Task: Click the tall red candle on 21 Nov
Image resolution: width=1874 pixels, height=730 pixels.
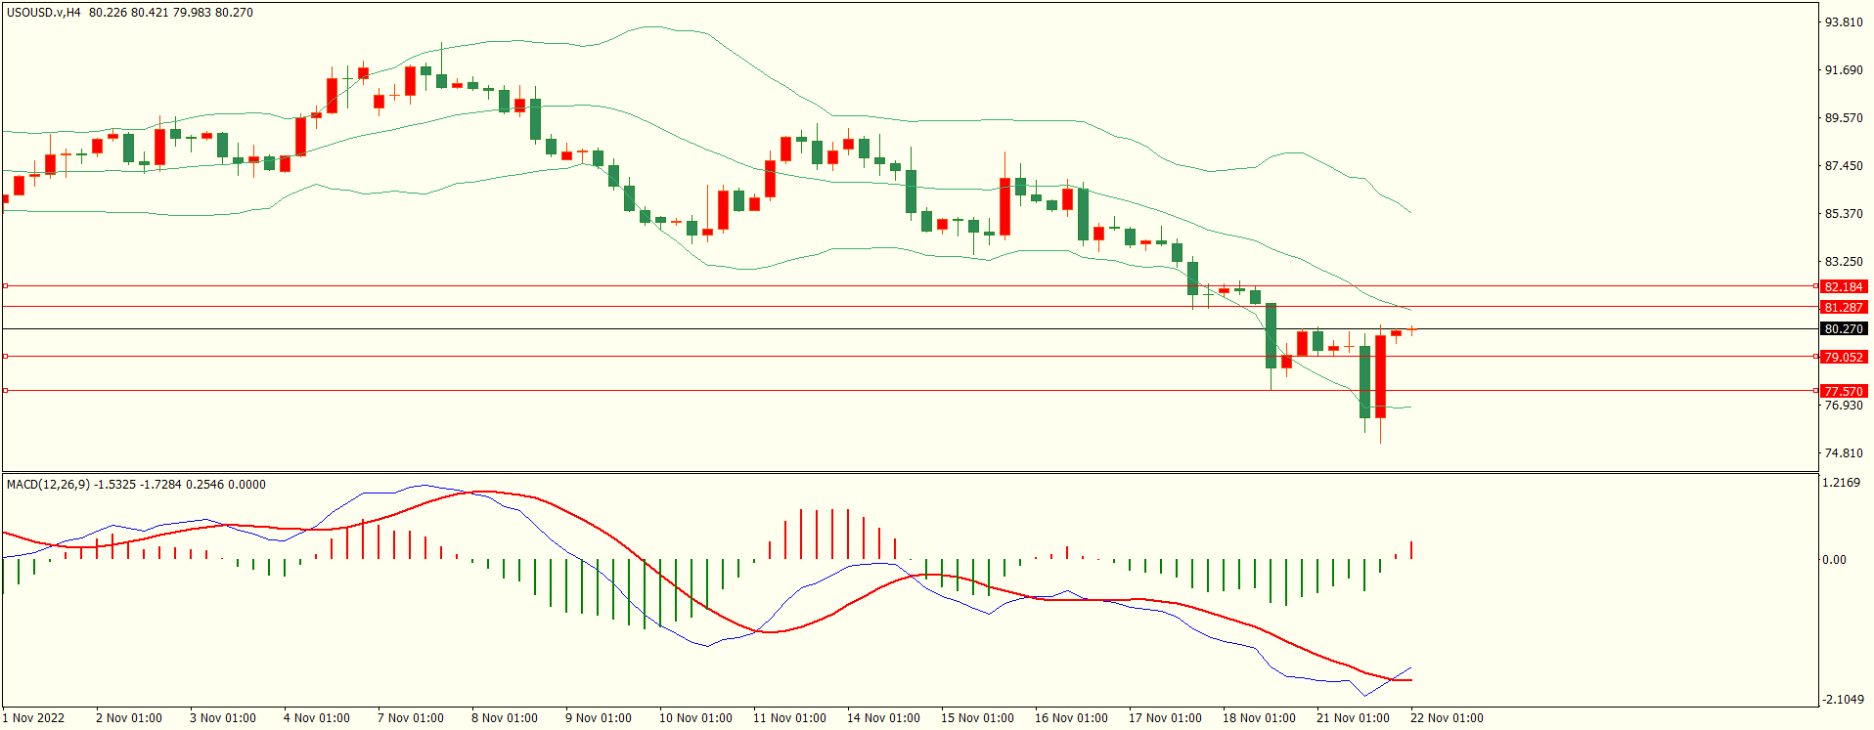Action: coord(1380,376)
